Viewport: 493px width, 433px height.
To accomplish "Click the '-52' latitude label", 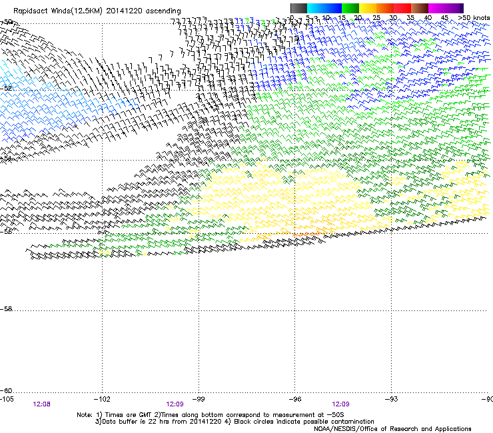I will tap(6, 89).
